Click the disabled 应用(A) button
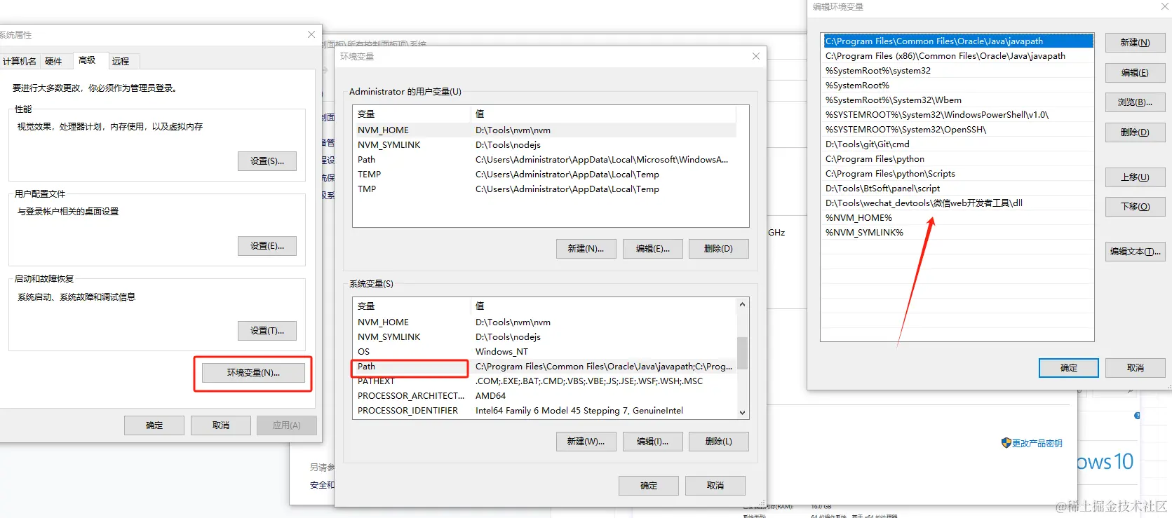 click(x=287, y=425)
